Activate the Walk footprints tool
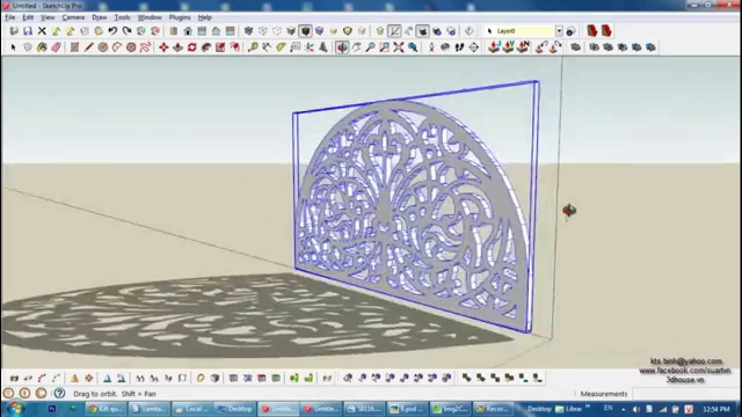 point(459,47)
